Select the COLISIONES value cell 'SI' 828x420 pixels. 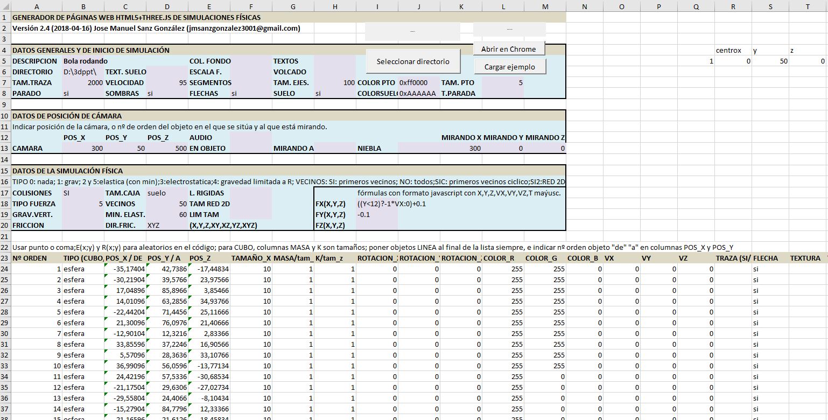pyautogui.click(x=82, y=193)
